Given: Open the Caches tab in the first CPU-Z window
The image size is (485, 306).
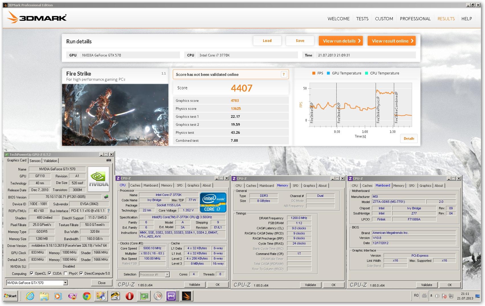Looking at the screenshot, I should [135, 185].
